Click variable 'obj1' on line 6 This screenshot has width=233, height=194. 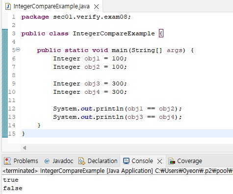click(92, 59)
